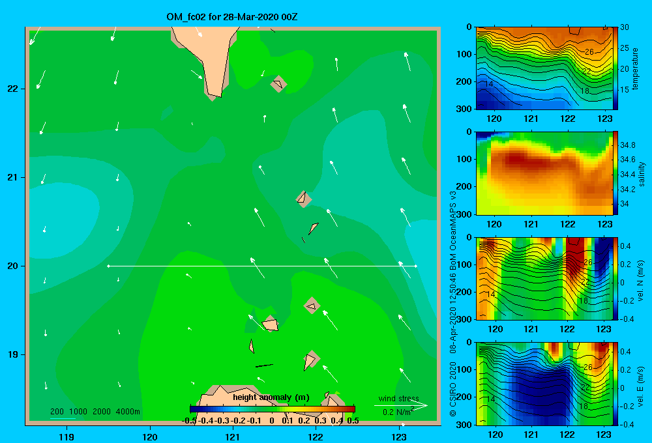Click the plot title OM_fc02 for 28-Mar-2020 00Z
This screenshot has height=443, width=652.
pyautogui.click(x=231, y=17)
